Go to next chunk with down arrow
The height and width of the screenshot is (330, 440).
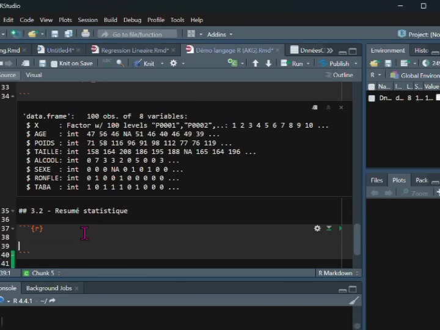[x=268, y=64]
